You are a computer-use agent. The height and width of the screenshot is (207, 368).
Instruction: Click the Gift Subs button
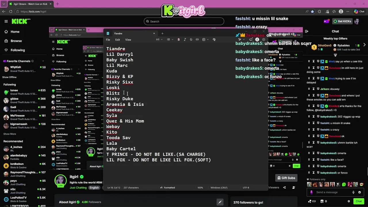[x=286, y=178]
